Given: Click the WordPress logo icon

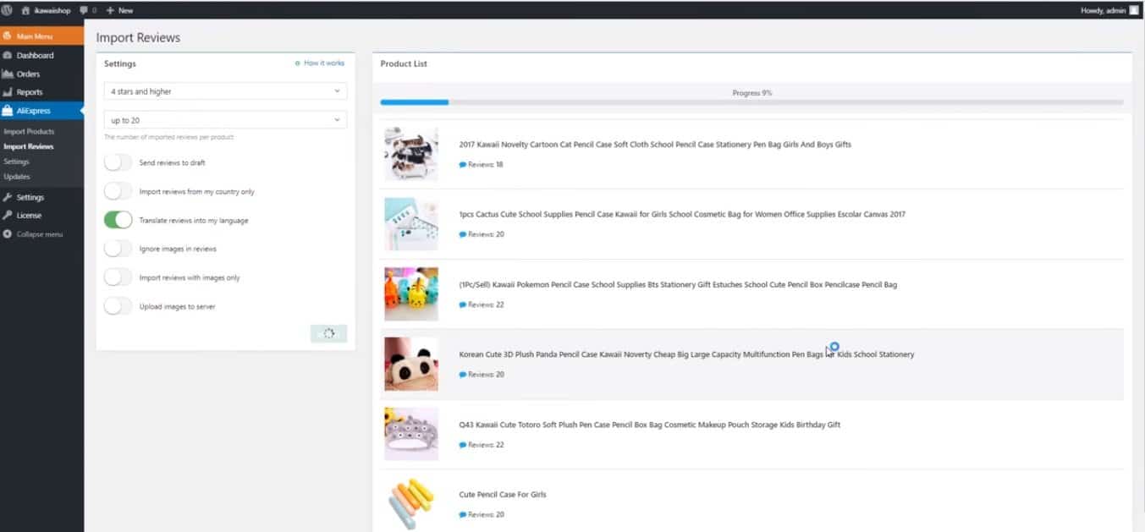Looking at the screenshot, I should coord(8,10).
